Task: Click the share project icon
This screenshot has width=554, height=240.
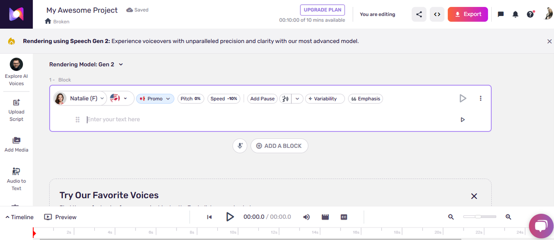Action: coord(419,14)
